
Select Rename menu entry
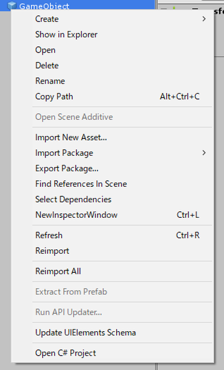pos(122,81)
